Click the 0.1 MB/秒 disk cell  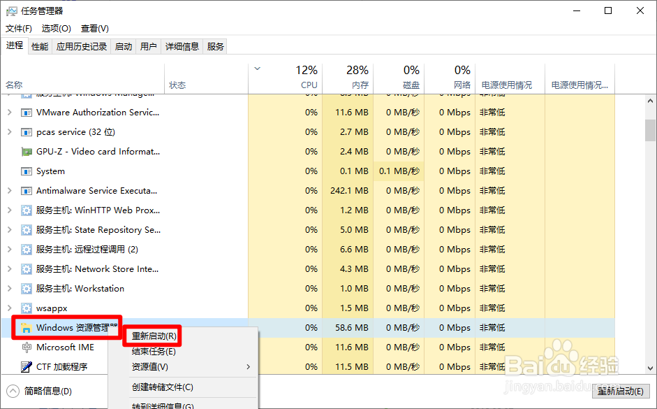(399, 171)
